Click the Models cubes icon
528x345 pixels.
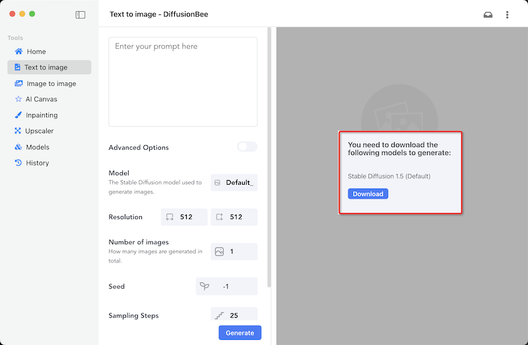click(18, 146)
